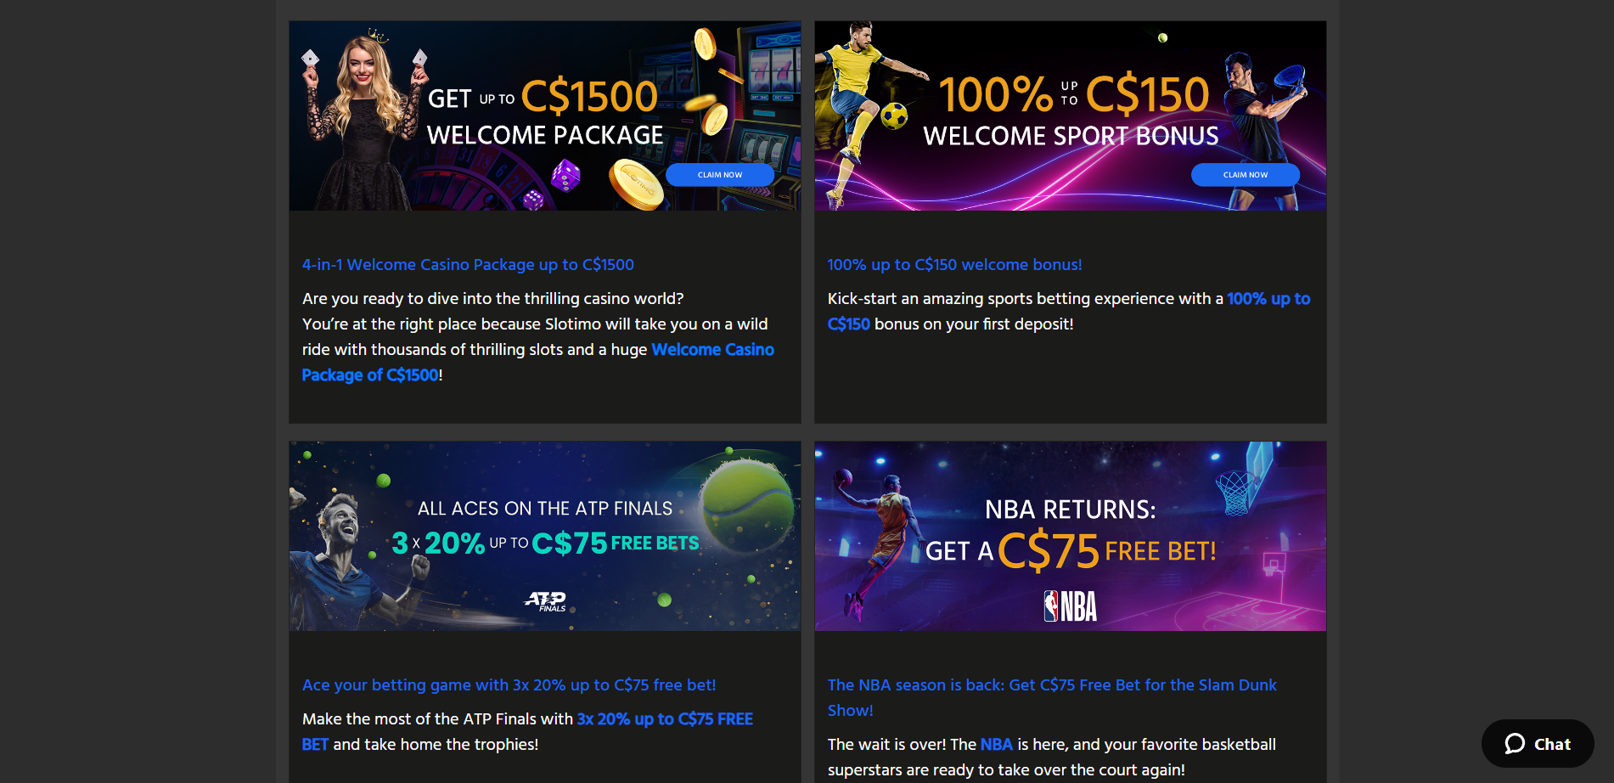Open '4-in-1 Welcome Casino Package' title link
This screenshot has height=783, width=1614.
click(468, 265)
